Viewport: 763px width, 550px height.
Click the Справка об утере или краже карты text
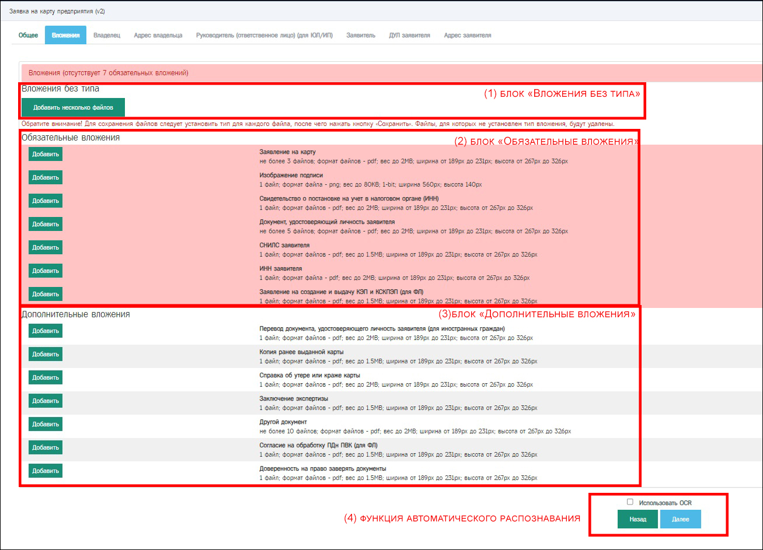(310, 375)
